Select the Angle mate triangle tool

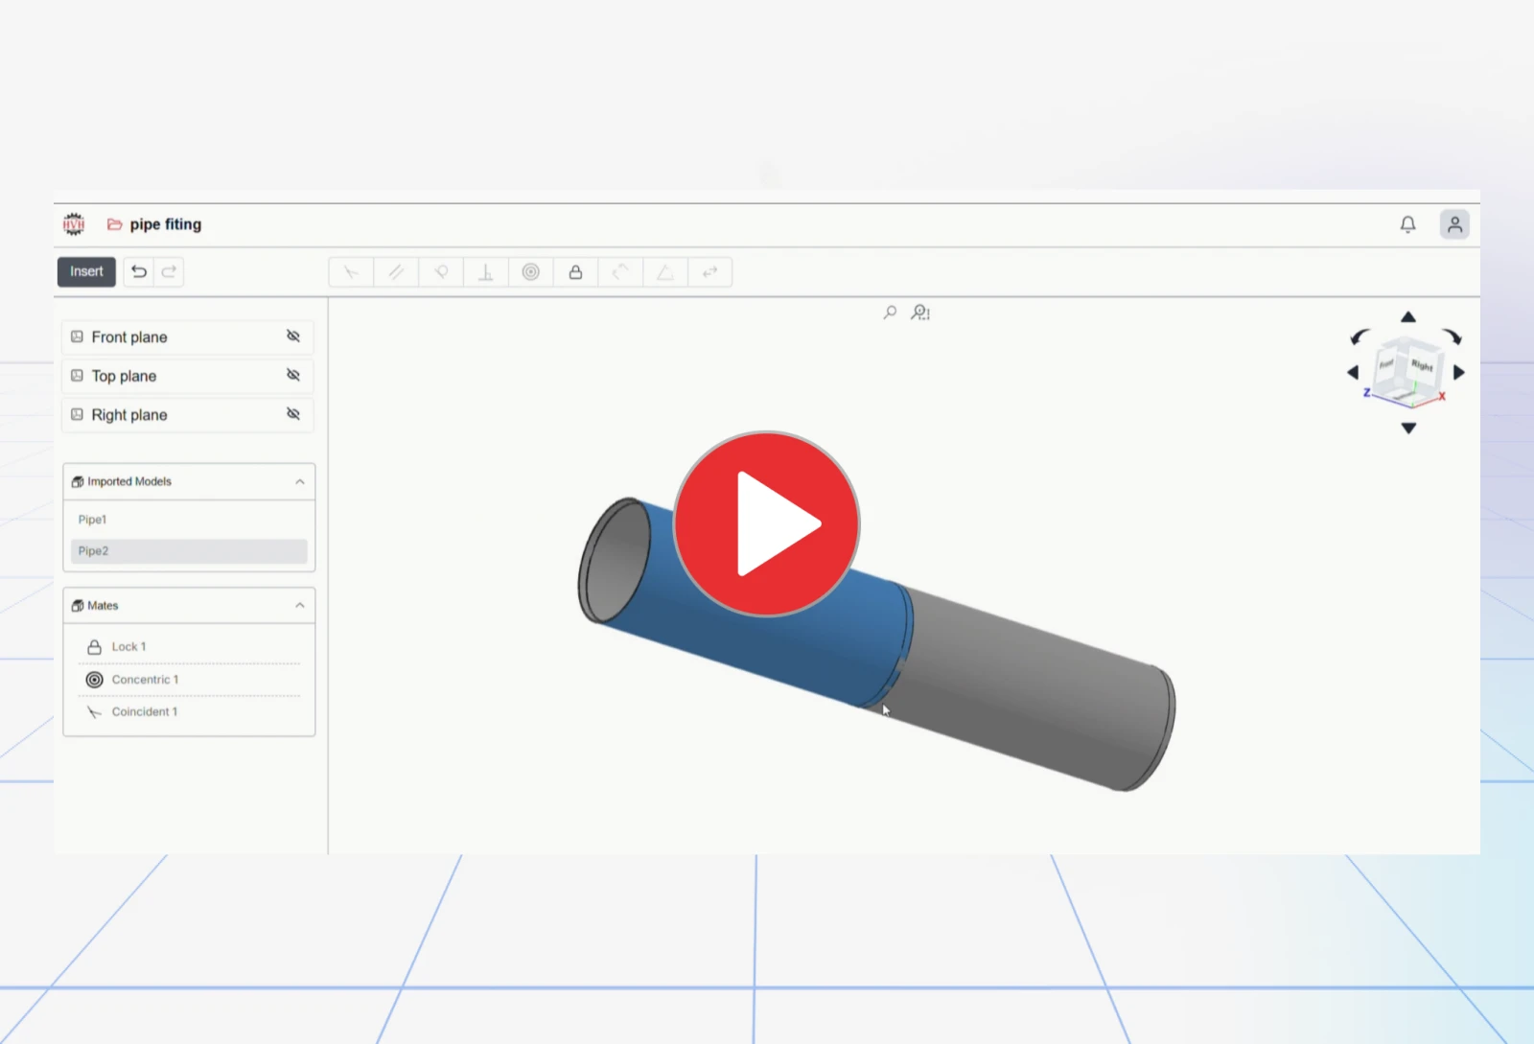click(x=665, y=272)
